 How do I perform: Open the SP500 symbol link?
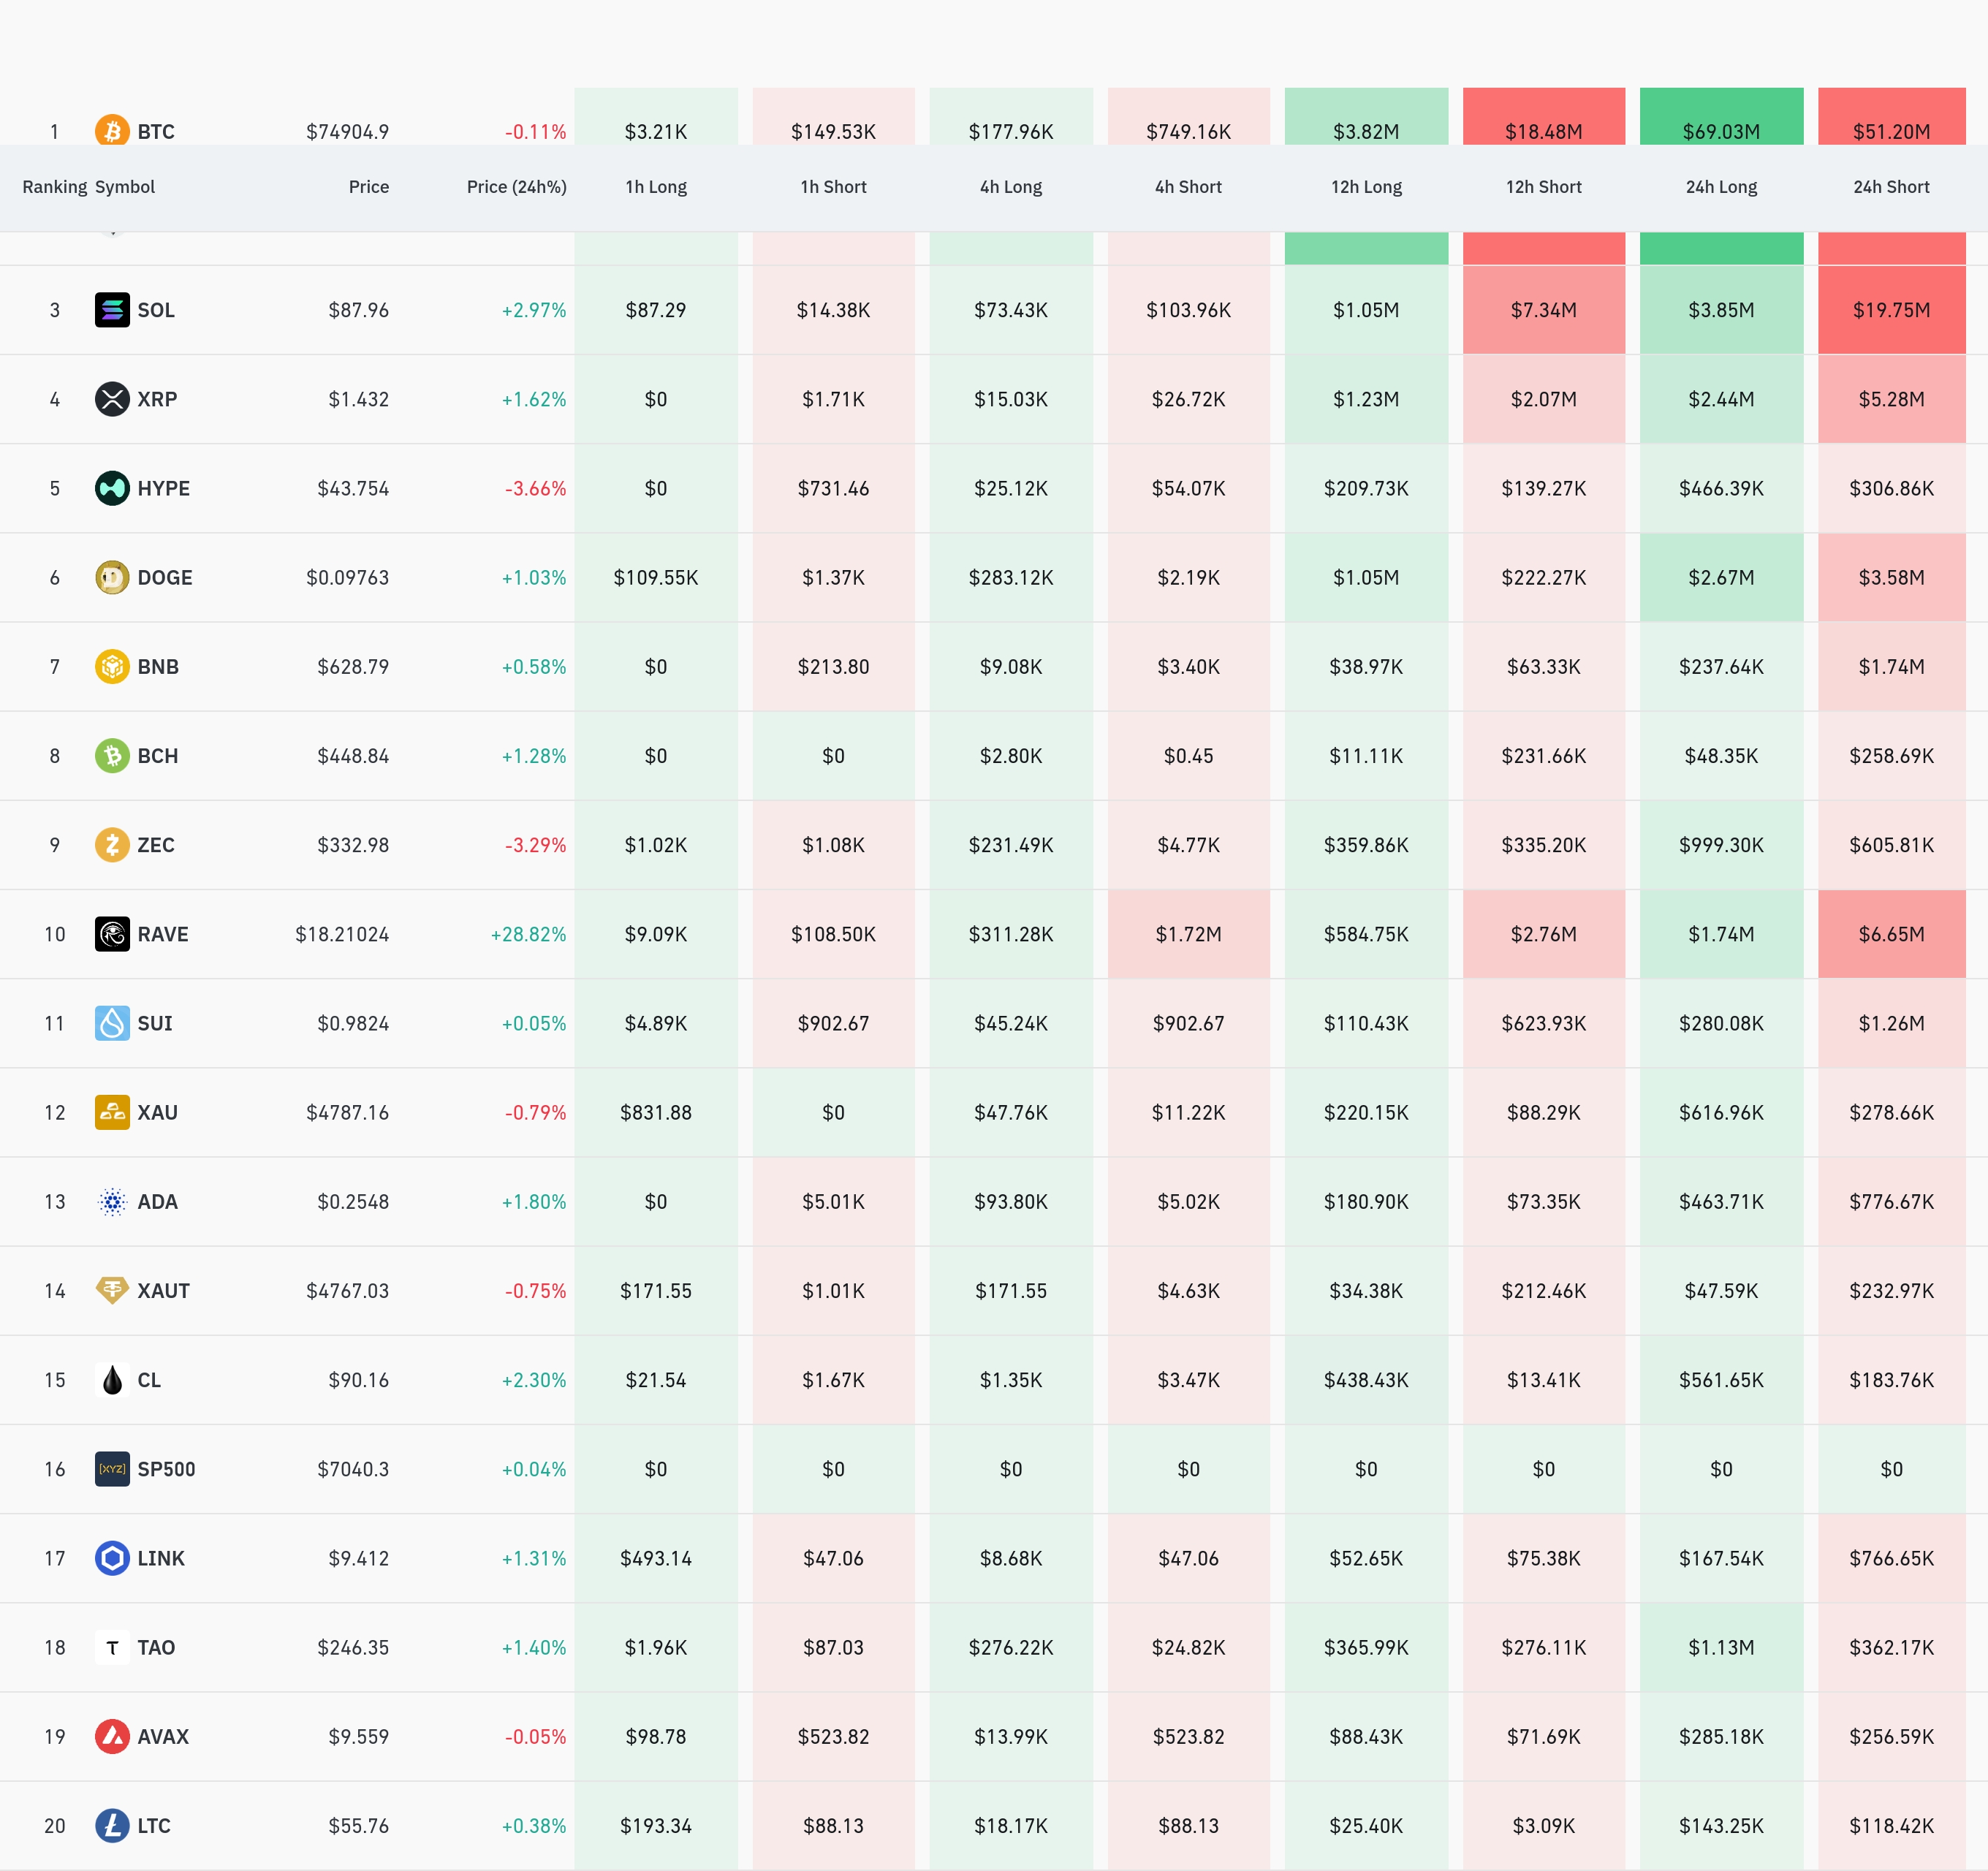166,1469
